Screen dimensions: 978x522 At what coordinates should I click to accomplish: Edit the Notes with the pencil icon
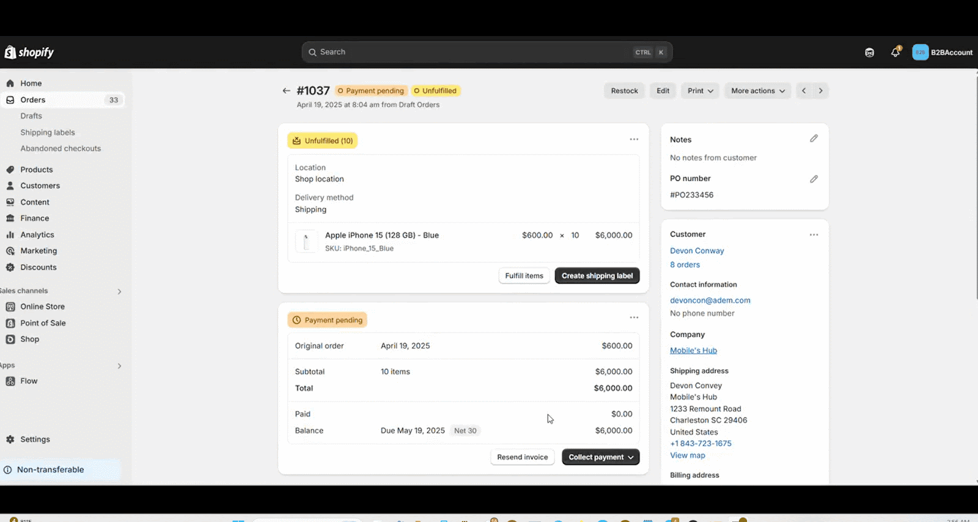tap(814, 139)
